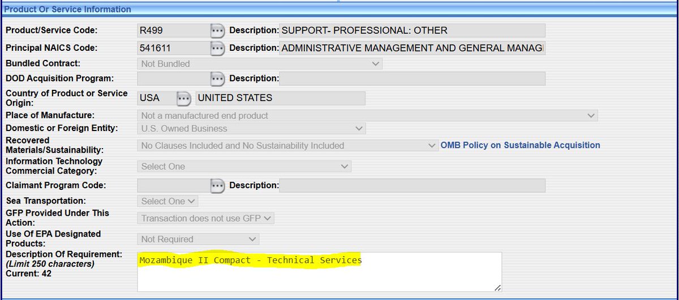Open the DOD Acquisition Program lookup button
The height and width of the screenshot is (300, 679).
point(218,79)
